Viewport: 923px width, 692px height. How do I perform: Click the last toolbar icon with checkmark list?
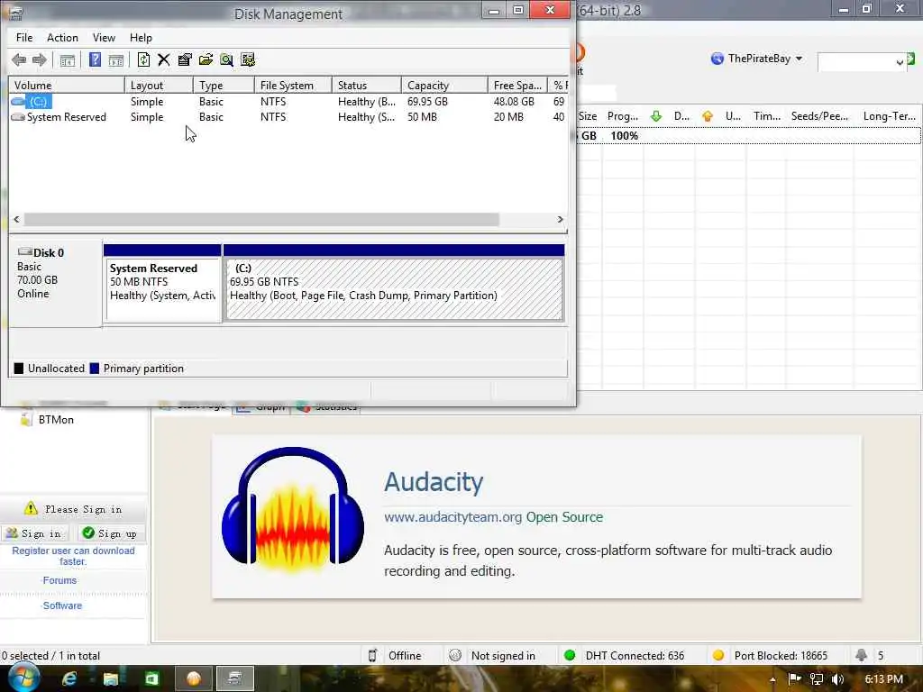click(248, 60)
